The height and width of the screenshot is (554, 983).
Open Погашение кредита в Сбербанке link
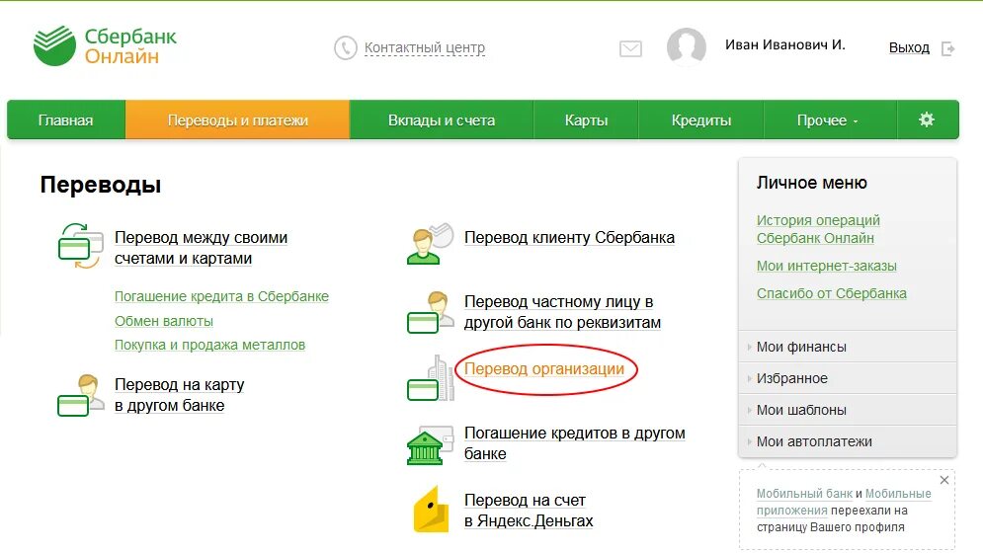[x=221, y=296]
